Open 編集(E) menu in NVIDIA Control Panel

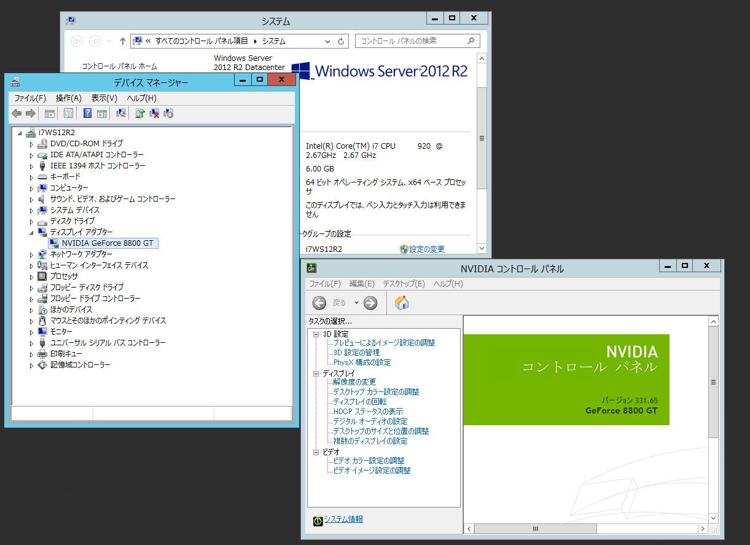coord(362,284)
